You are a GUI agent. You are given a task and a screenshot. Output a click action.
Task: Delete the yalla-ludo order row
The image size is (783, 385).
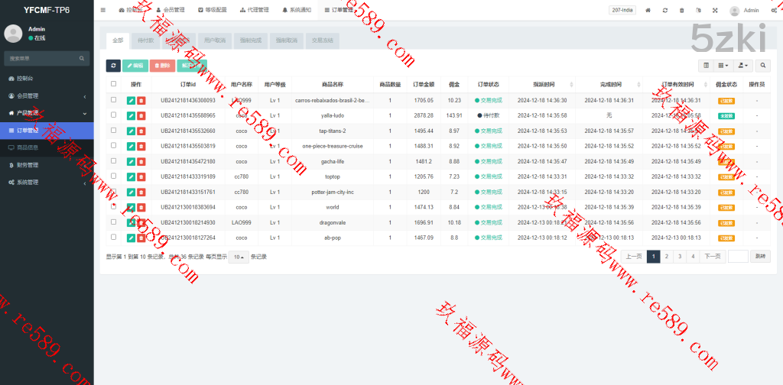[x=141, y=115]
